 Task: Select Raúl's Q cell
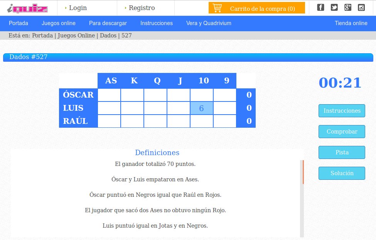155,121
